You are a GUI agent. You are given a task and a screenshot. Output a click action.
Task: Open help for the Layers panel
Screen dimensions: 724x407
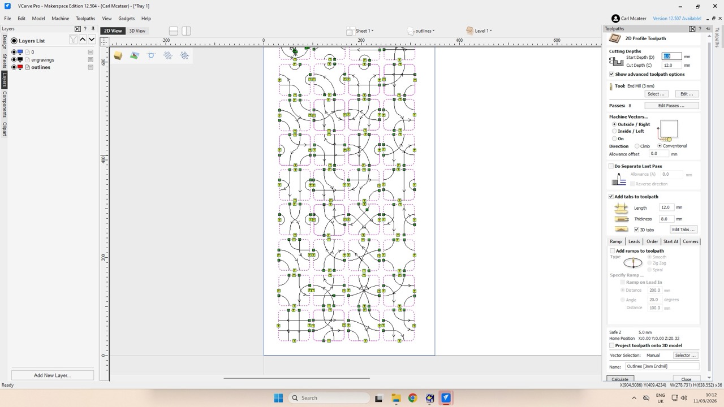click(x=85, y=29)
